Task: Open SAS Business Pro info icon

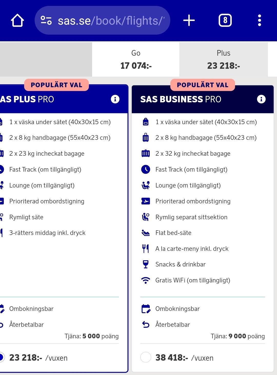Action: click(261, 99)
